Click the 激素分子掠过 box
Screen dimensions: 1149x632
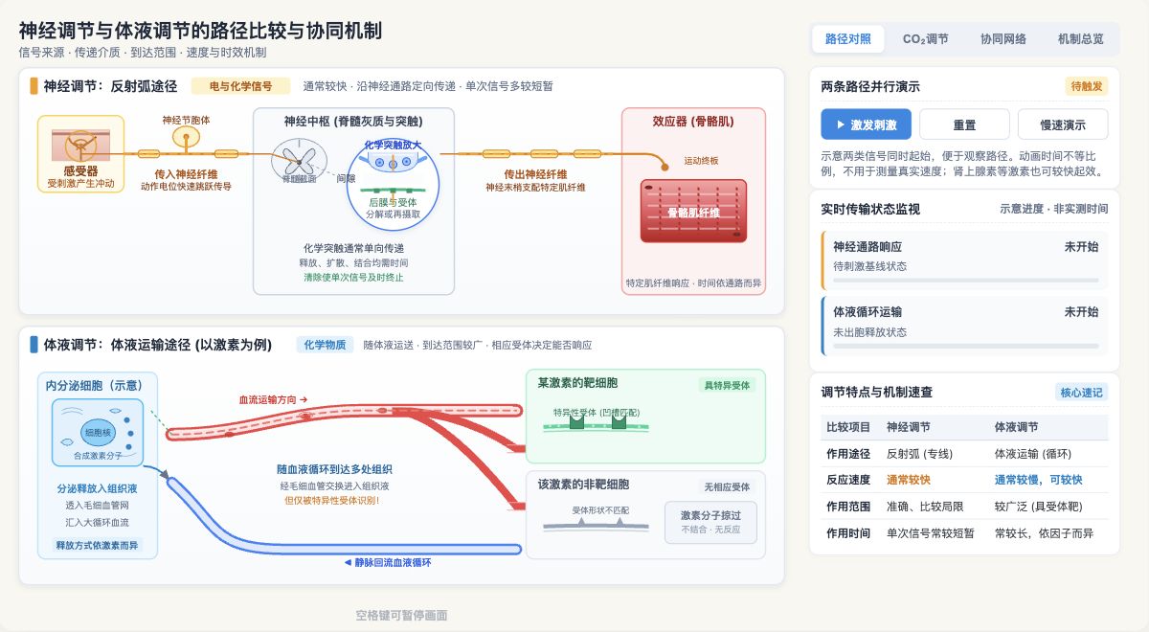tap(710, 522)
